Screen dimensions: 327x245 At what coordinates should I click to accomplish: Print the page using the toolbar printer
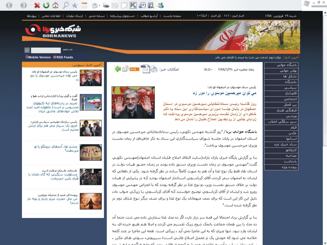coord(106,6)
